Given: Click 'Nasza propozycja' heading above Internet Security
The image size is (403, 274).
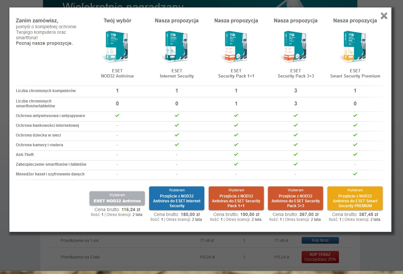Looking at the screenshot, I should coord(177,21).
